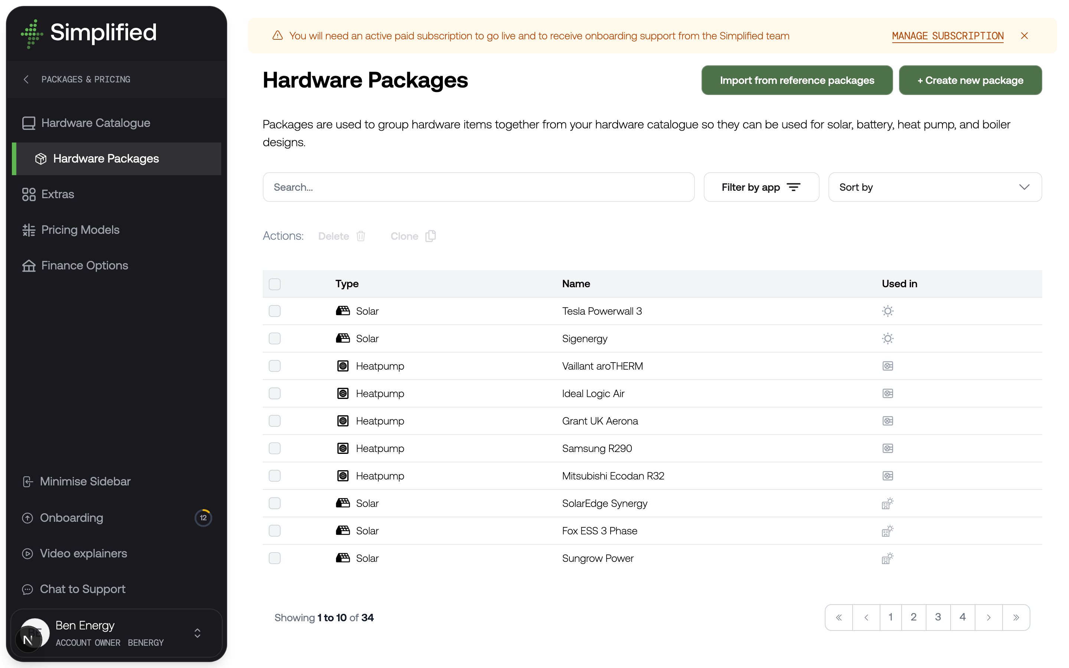Screen dimensions: 1069x668
Task: Click the Used in icon for Sungrow Power
Action: (887, 558)
